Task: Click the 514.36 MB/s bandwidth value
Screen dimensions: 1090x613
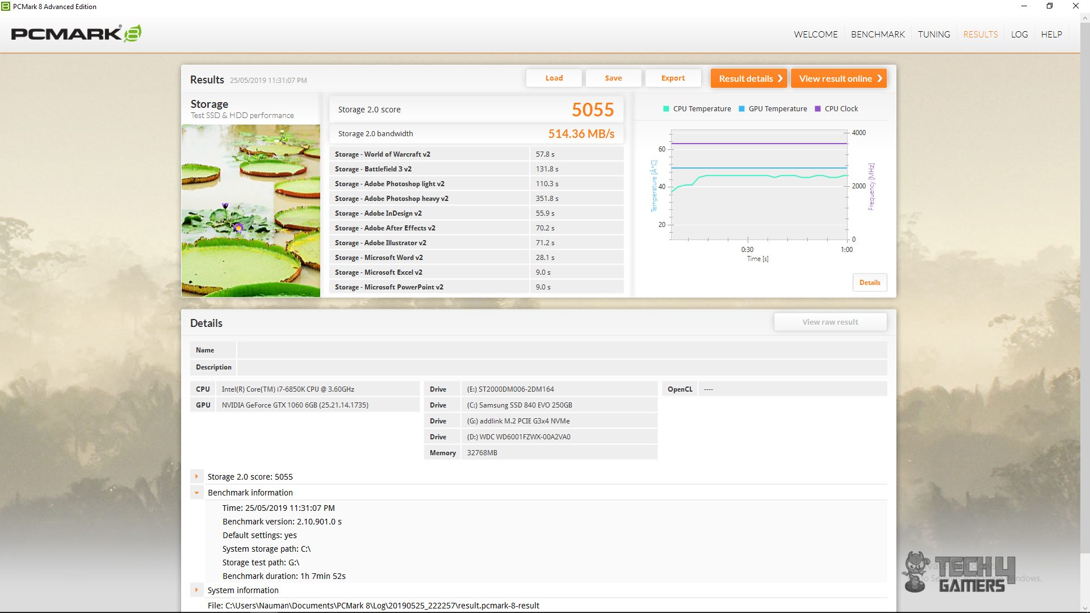Action: [581, 134]
